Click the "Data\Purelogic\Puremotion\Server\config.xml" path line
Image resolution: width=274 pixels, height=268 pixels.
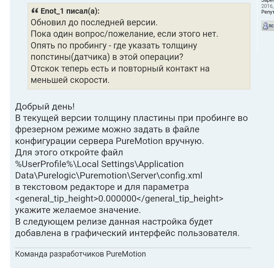click(109, 175)
